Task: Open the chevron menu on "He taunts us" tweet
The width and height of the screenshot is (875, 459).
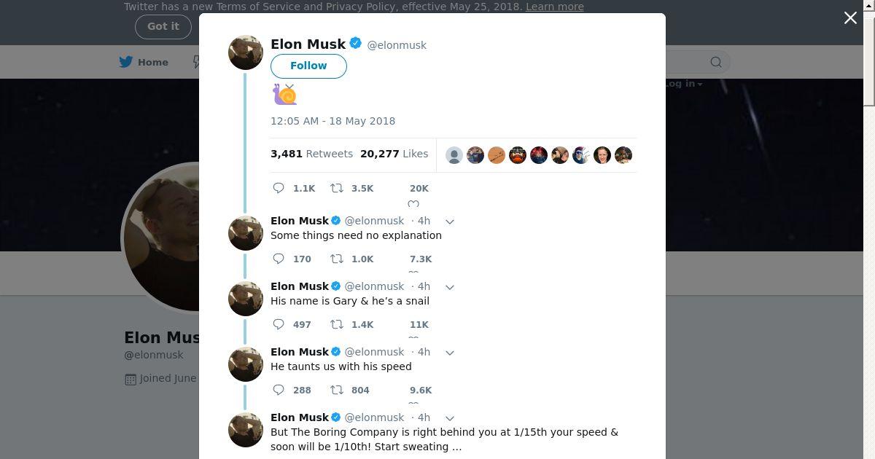Action: [450, 353]
